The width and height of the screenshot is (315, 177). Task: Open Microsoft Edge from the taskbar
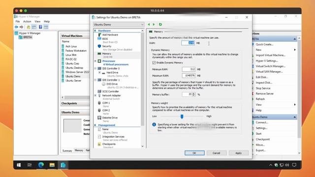41,165
